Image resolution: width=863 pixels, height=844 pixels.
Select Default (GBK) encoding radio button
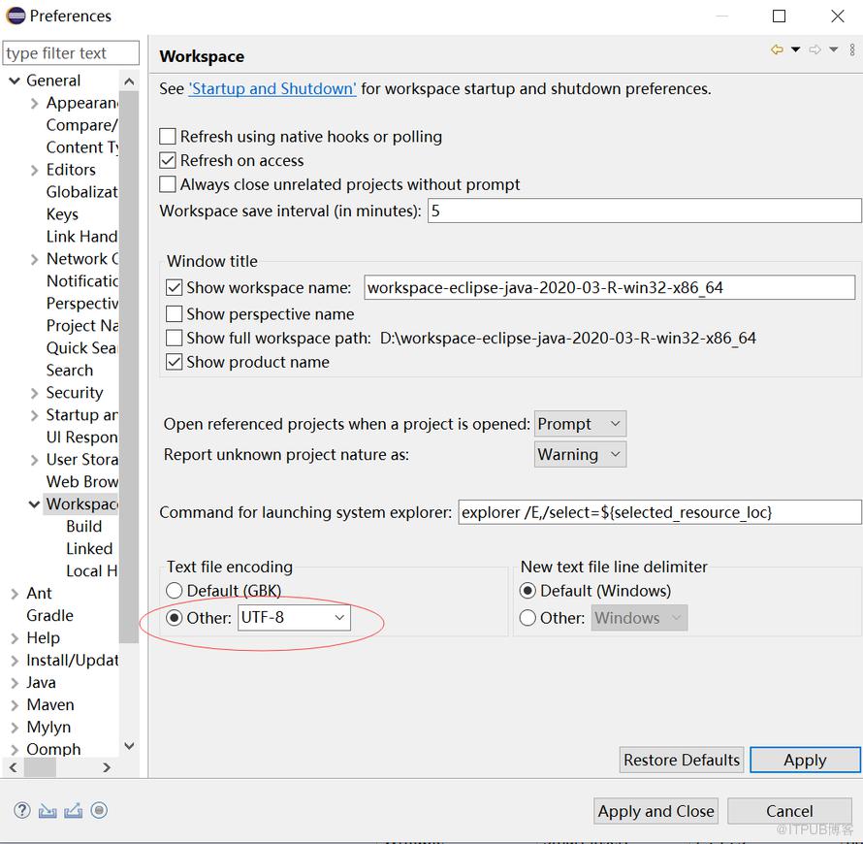pos(174,590)
